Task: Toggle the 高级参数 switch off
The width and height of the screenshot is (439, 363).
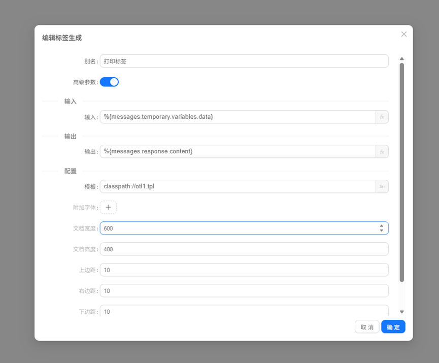Action: 109,82
